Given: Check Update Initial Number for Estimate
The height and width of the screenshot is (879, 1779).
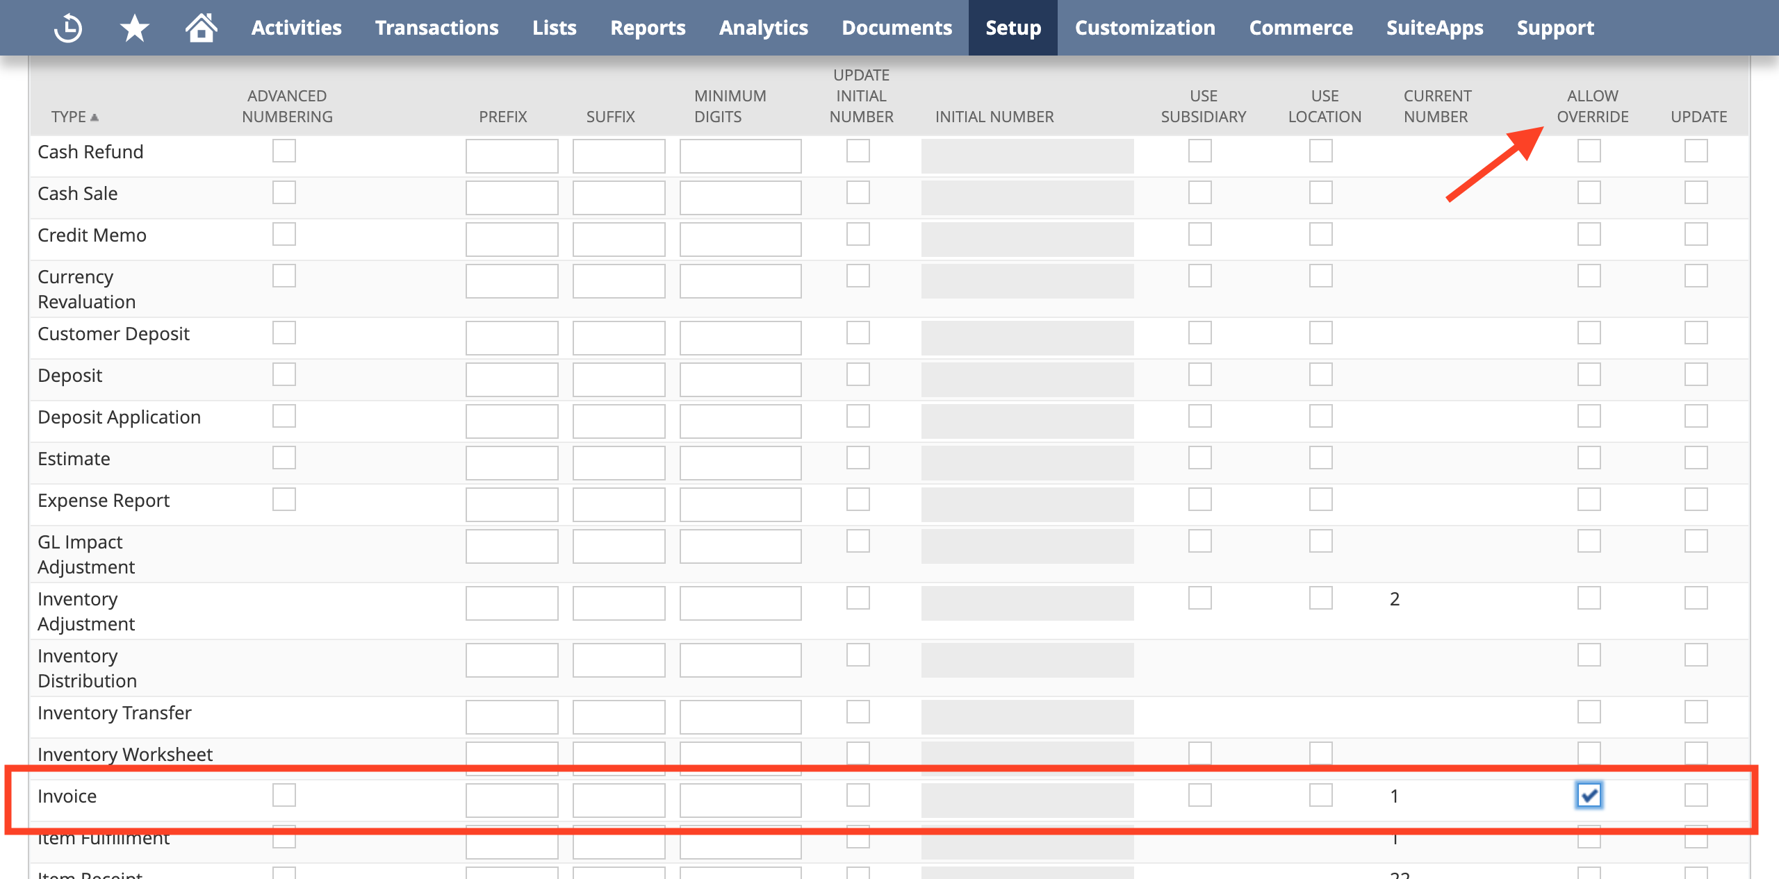Looking at the screenshot, I should click(858, 458).
